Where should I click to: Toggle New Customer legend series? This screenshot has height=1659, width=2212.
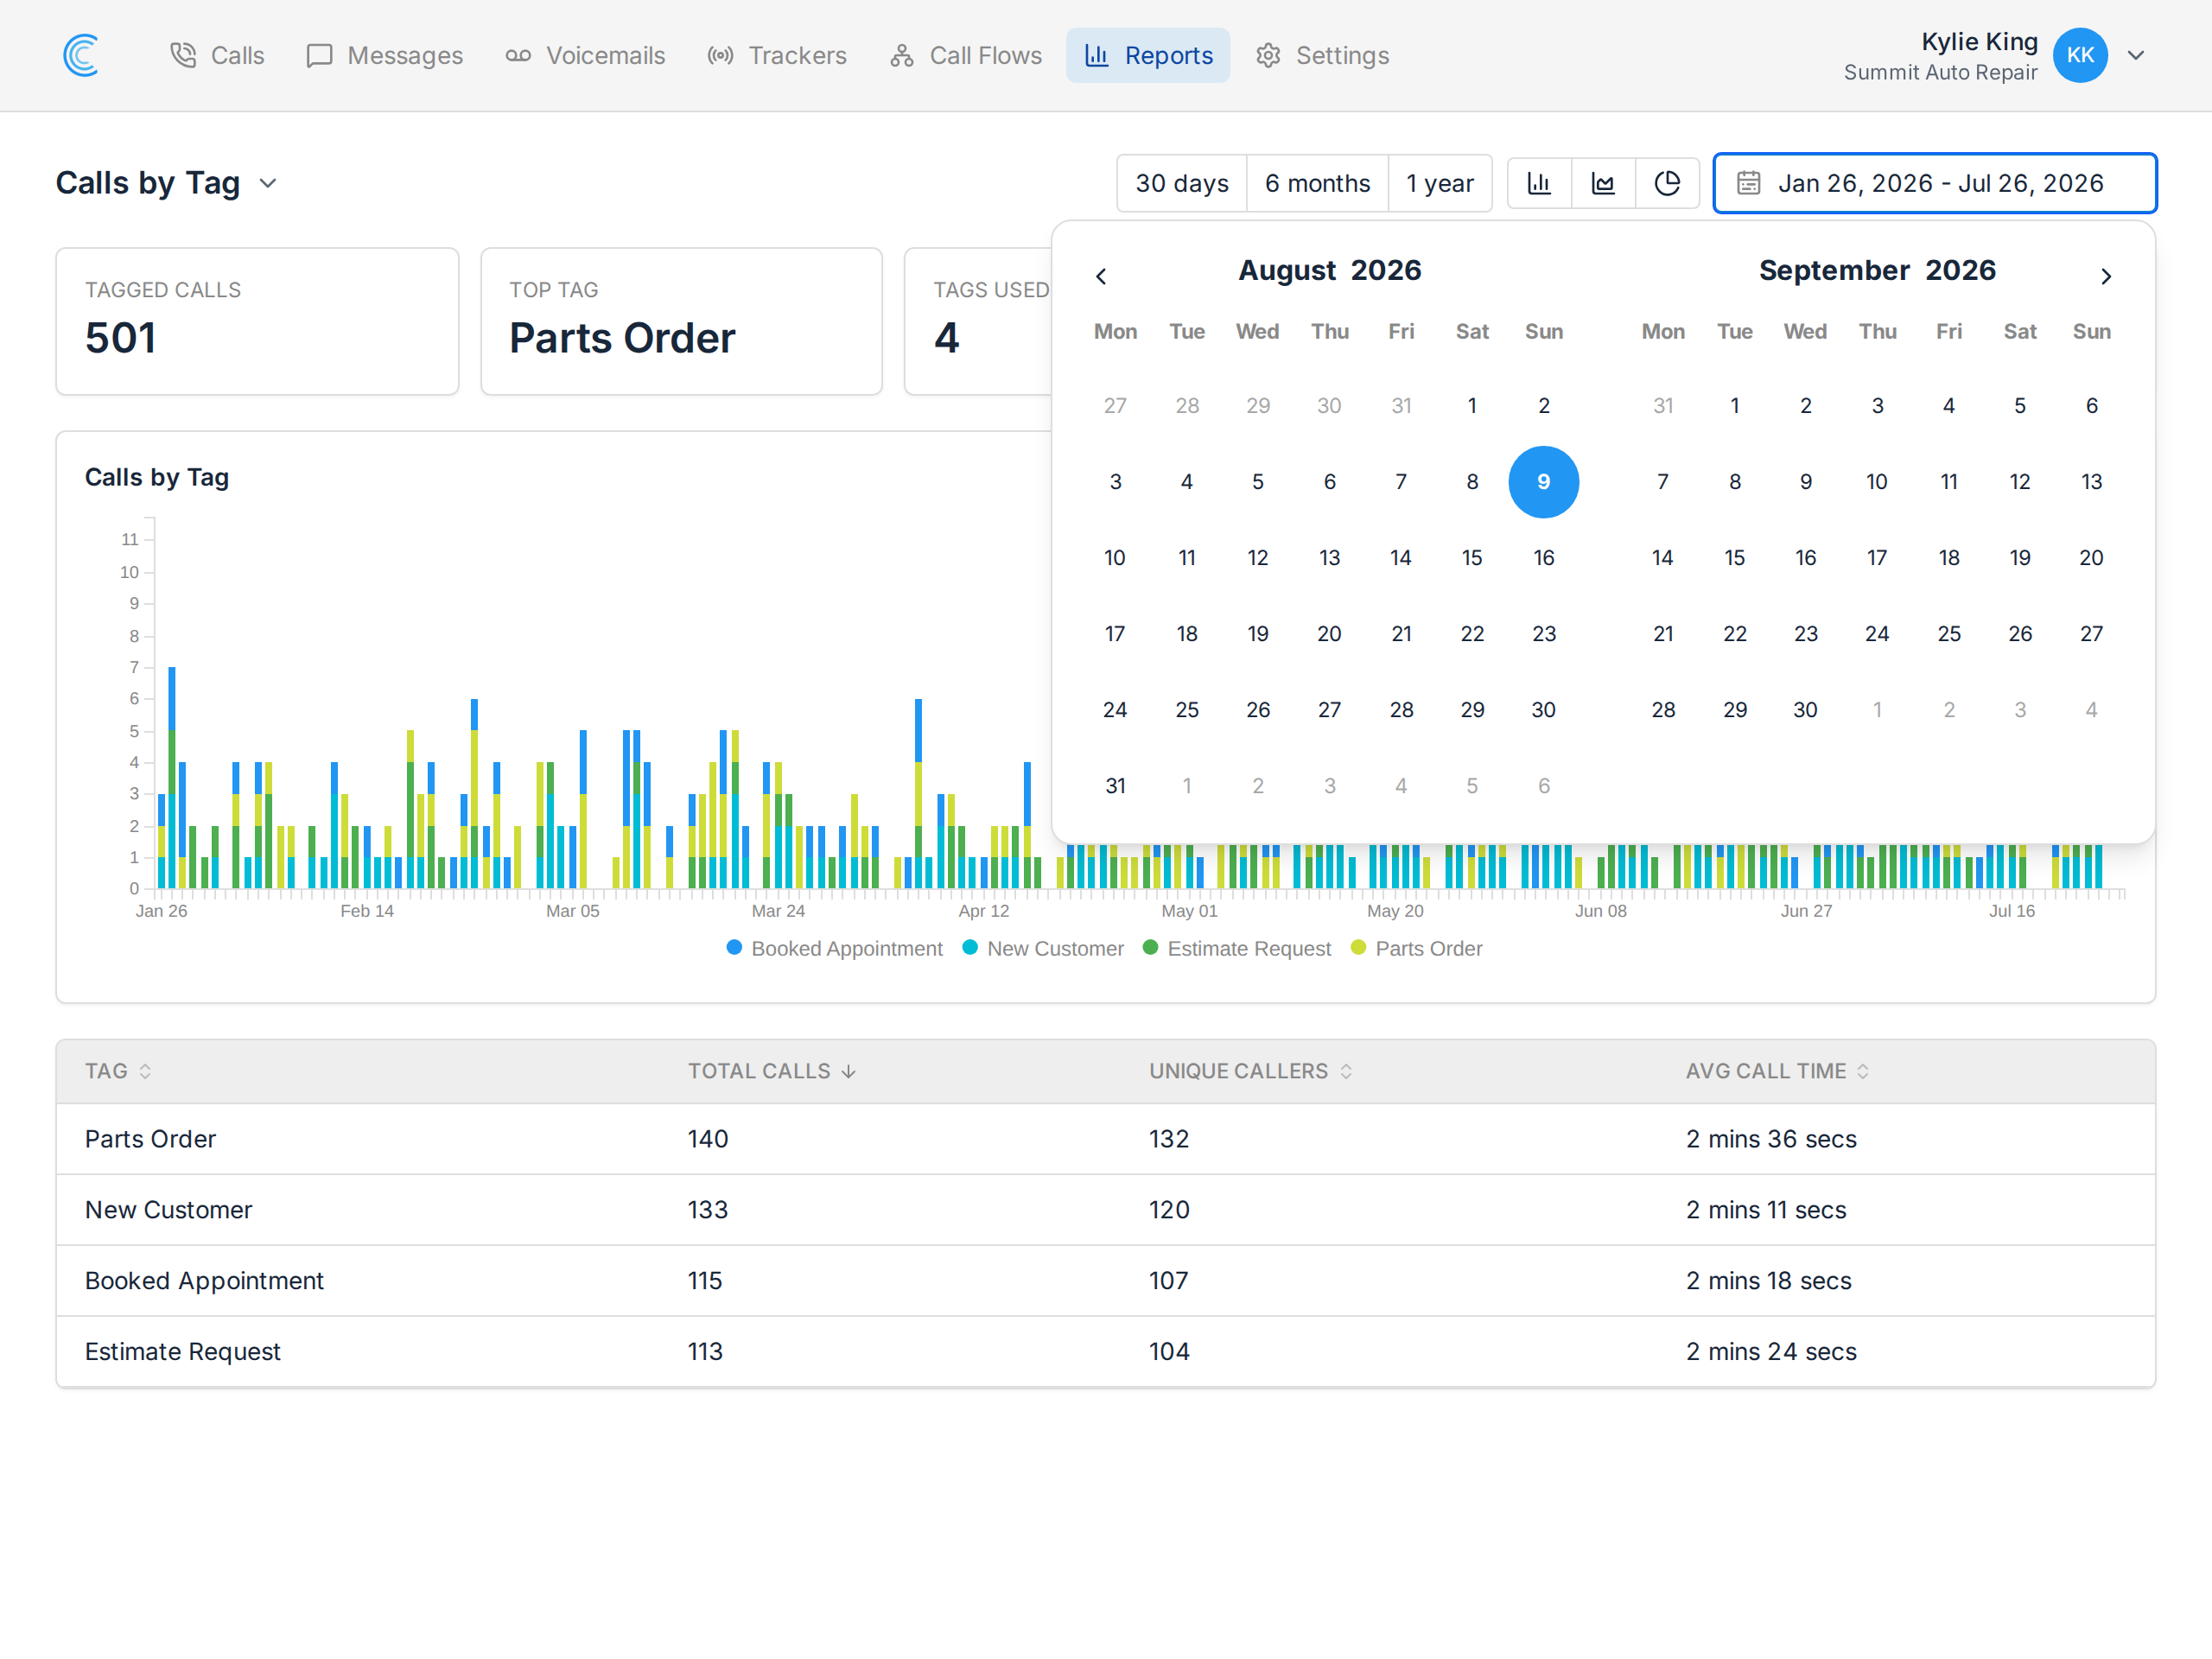(x=1043, y=948)
